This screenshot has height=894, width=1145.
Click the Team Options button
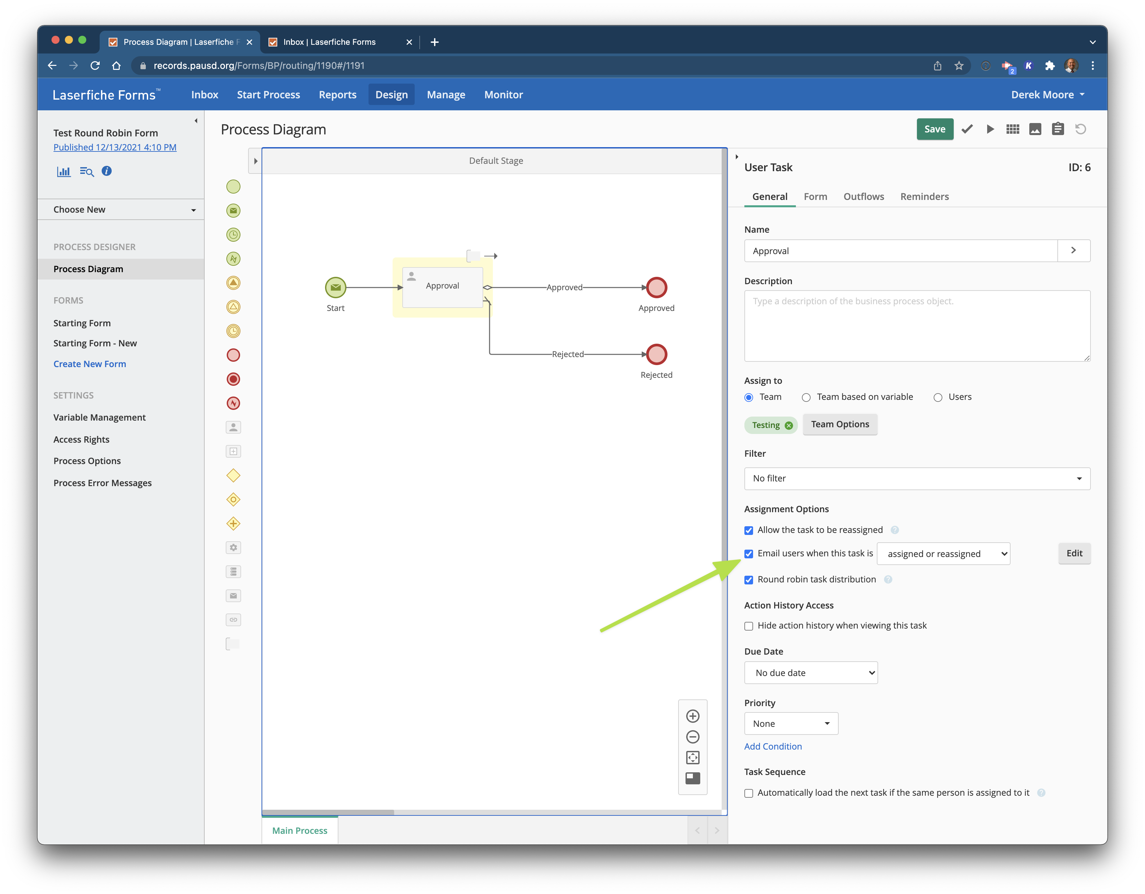pyautogui.click(x=840, y=425)
